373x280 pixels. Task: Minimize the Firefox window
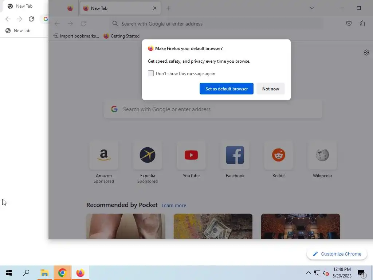[342, 8]
